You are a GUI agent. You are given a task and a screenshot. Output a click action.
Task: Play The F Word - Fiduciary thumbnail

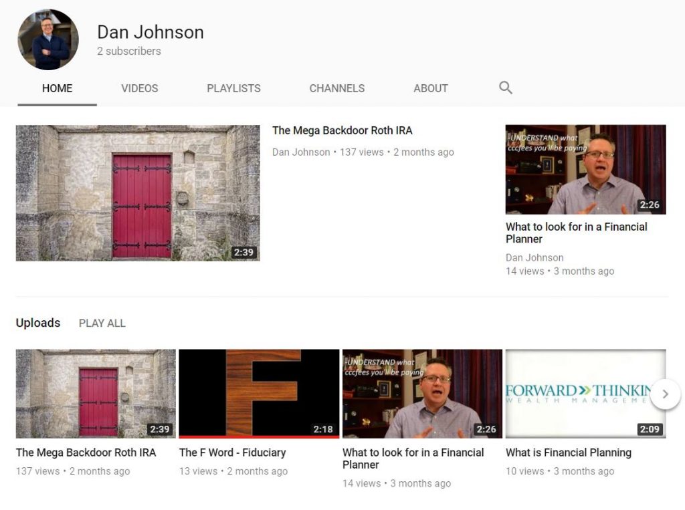259,393
